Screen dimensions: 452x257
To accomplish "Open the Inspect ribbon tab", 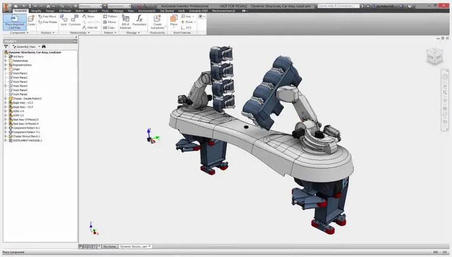I will [x=93, y=11].
